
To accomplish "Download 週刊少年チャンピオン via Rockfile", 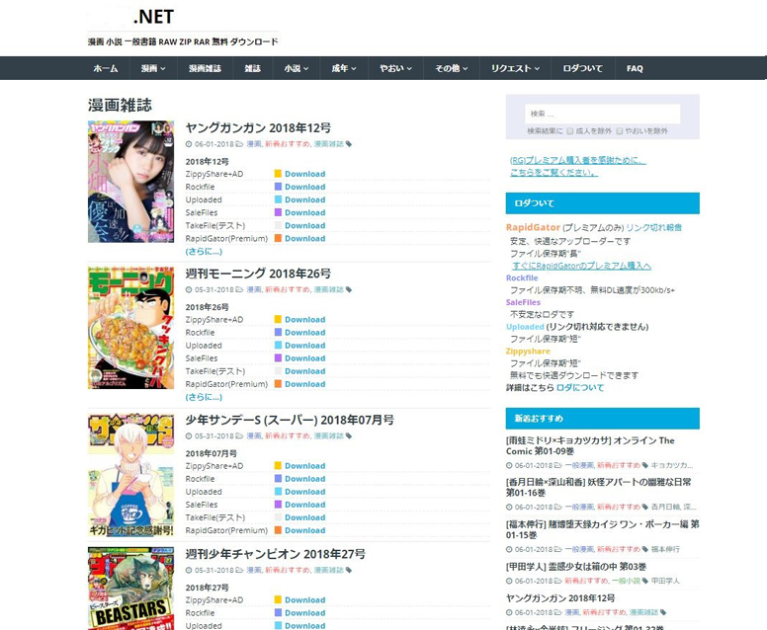I will pyautogui.click(x=304, y=613).
